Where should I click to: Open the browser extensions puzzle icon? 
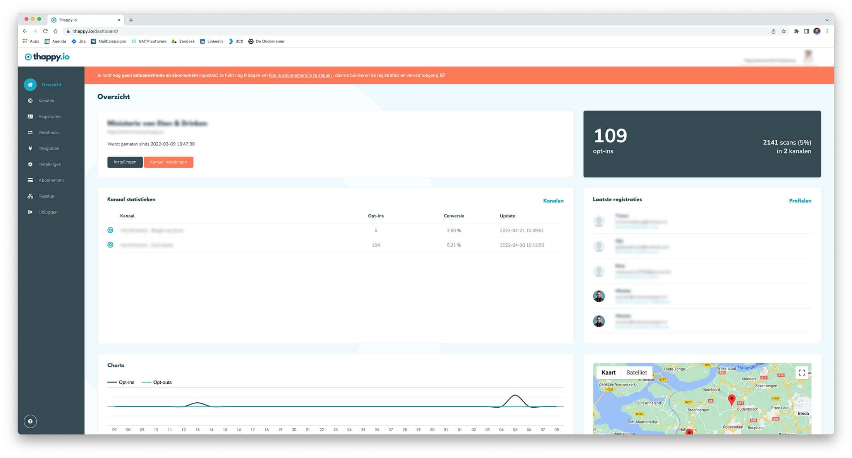796,31
